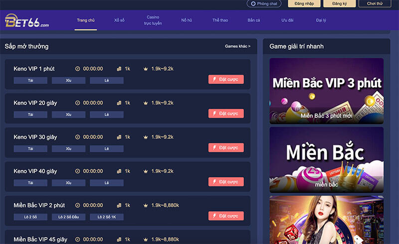Click clock icon in Keno VIP 20 giây

point(78,103)
